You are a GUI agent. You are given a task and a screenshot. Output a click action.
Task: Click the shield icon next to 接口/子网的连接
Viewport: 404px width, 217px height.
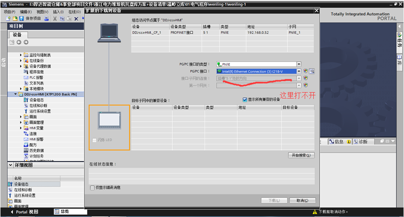click(x=306, y=78)
